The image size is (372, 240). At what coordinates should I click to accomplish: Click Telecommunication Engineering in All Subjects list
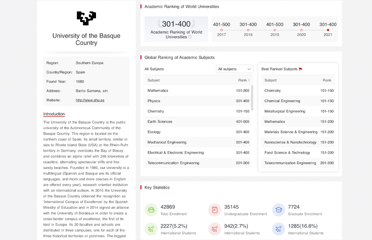(198, 163)
